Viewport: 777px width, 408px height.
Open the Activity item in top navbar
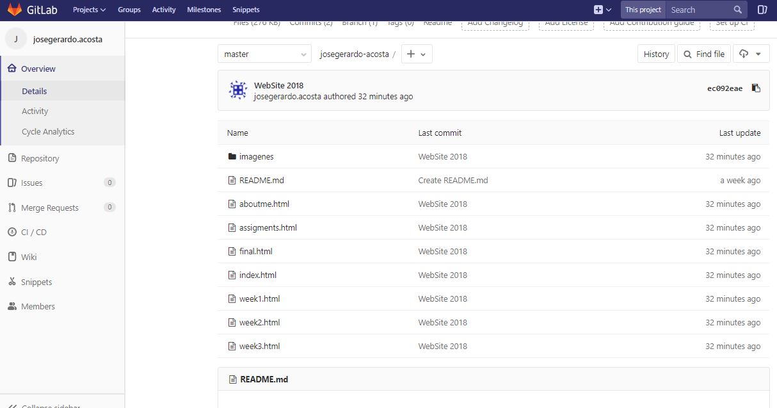coord(164,10)
